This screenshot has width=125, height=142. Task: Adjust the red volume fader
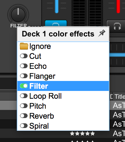(x=118, y=7)
